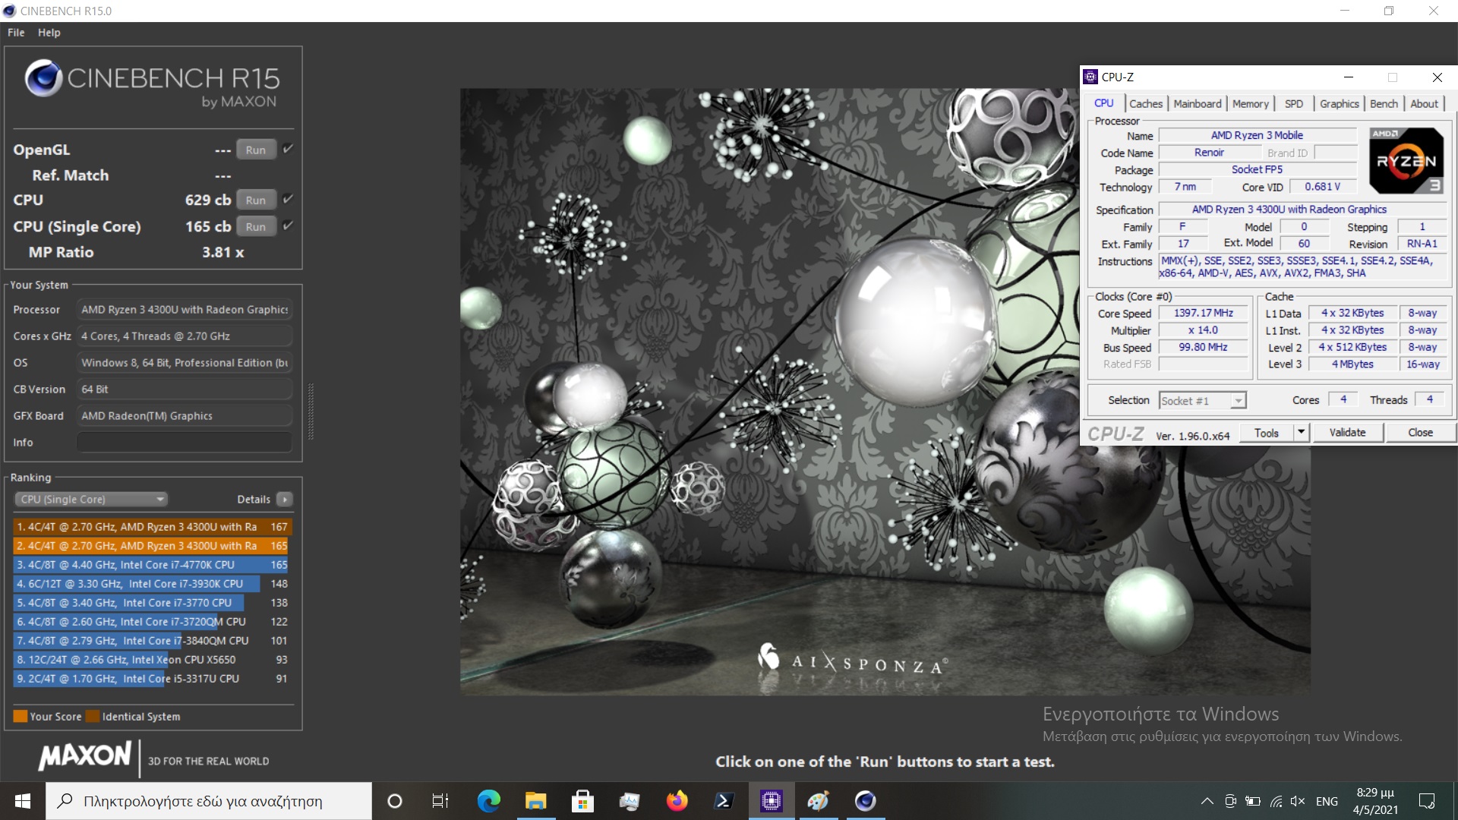The image size is (1458, 820).
Task: Select ranking entry Intel Core i7-3720QM CPU
Action: (152, 622)
